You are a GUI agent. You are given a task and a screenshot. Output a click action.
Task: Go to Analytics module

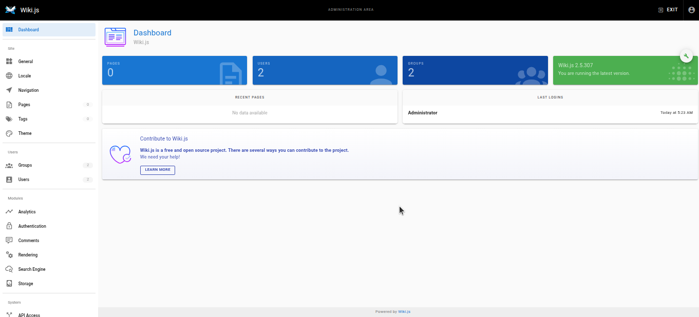point(49,212)
